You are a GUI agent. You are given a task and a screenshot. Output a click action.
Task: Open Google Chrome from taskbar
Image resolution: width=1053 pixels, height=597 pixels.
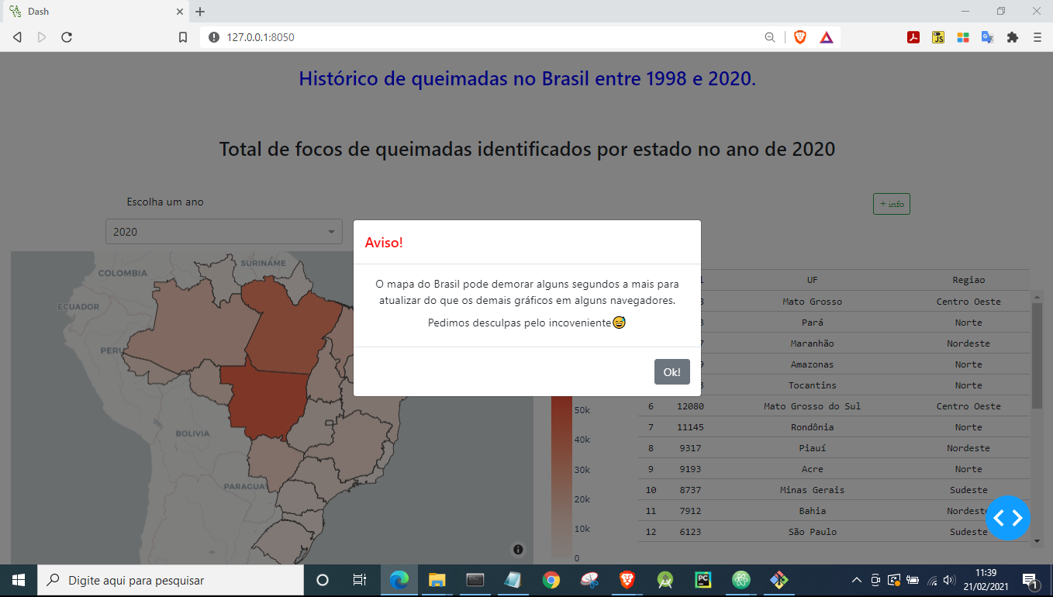[551, 580]
